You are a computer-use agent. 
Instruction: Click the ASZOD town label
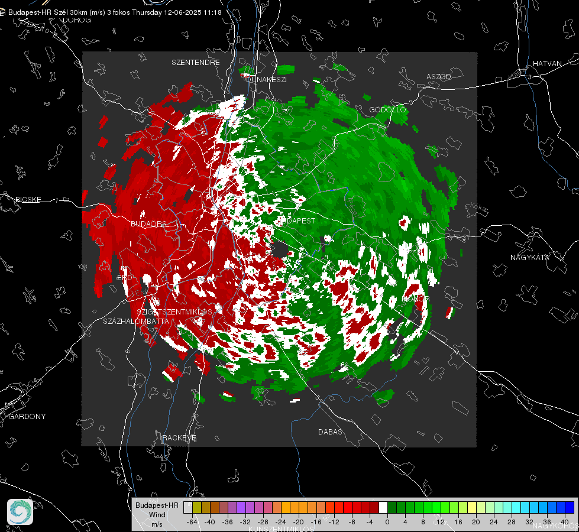pyautogui.click(x=439, y=76)
